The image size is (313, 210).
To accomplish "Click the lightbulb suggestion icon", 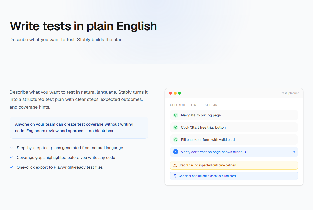I will point(175,176).
